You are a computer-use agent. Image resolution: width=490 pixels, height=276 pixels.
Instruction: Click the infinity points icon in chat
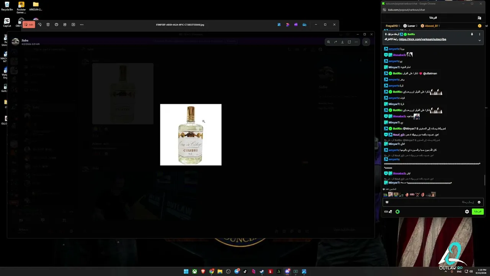386,212
